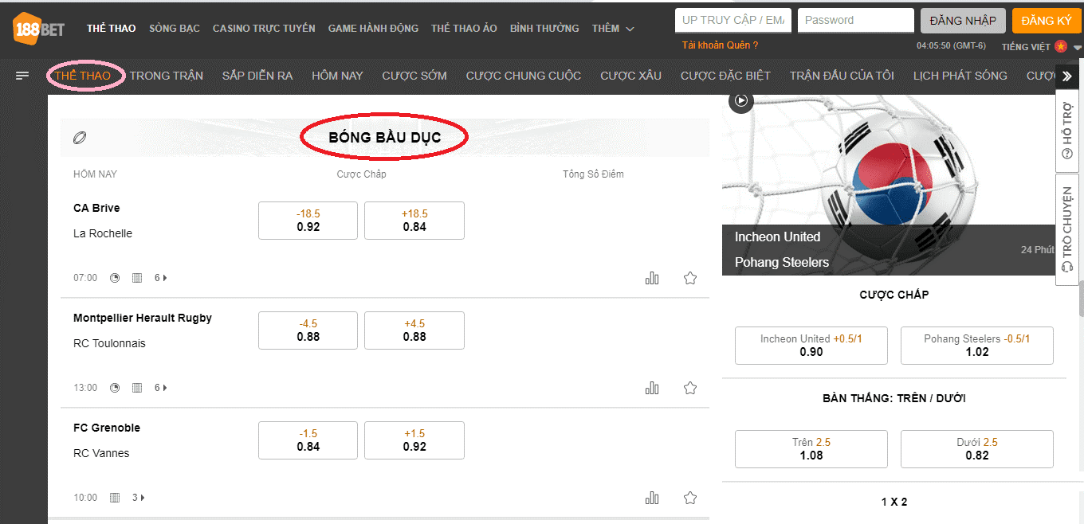This screenshot has height=524, width=1084.
Task: Open GAME HÀNH ĐỘNG menu item
Action: [x=373, y=29]
